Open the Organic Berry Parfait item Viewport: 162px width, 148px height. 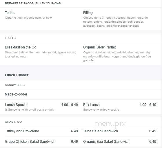click(99, 47)
